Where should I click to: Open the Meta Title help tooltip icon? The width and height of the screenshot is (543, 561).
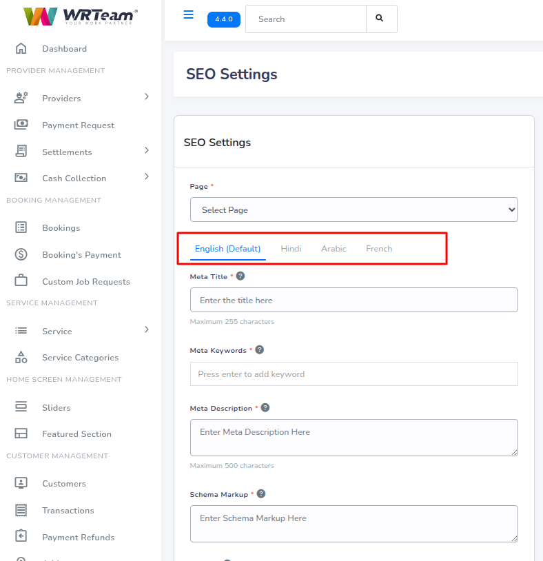click(x=240, y=276)
